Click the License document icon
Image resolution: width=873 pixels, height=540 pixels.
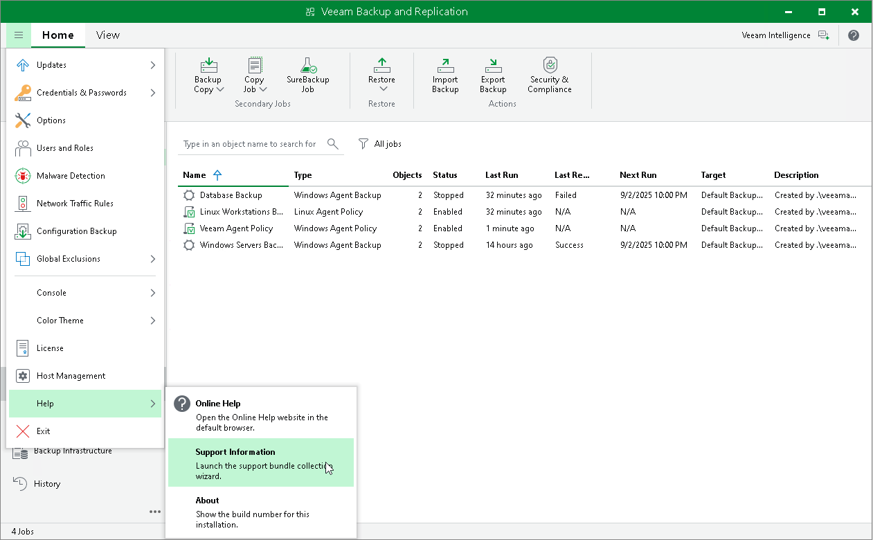pyautogui.click(x=23, y=348)
